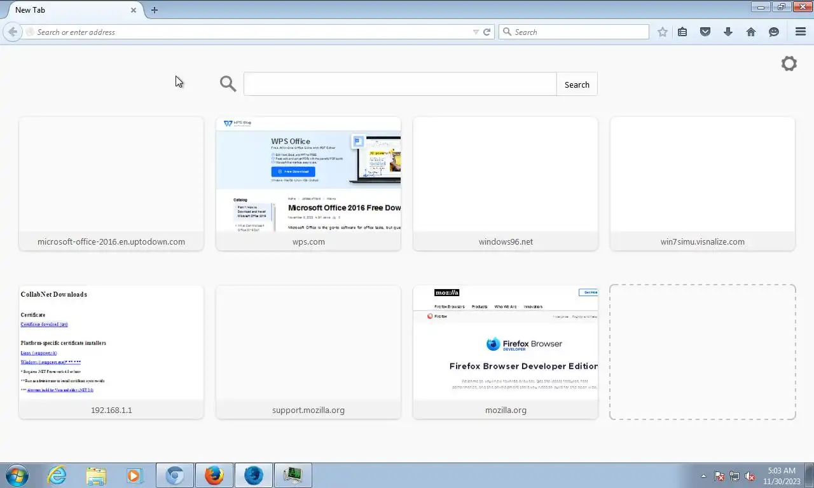Open the microsoft-office-2016.en.uptodown.com tile
Screen dimensions: 814x488
point(111,184)
